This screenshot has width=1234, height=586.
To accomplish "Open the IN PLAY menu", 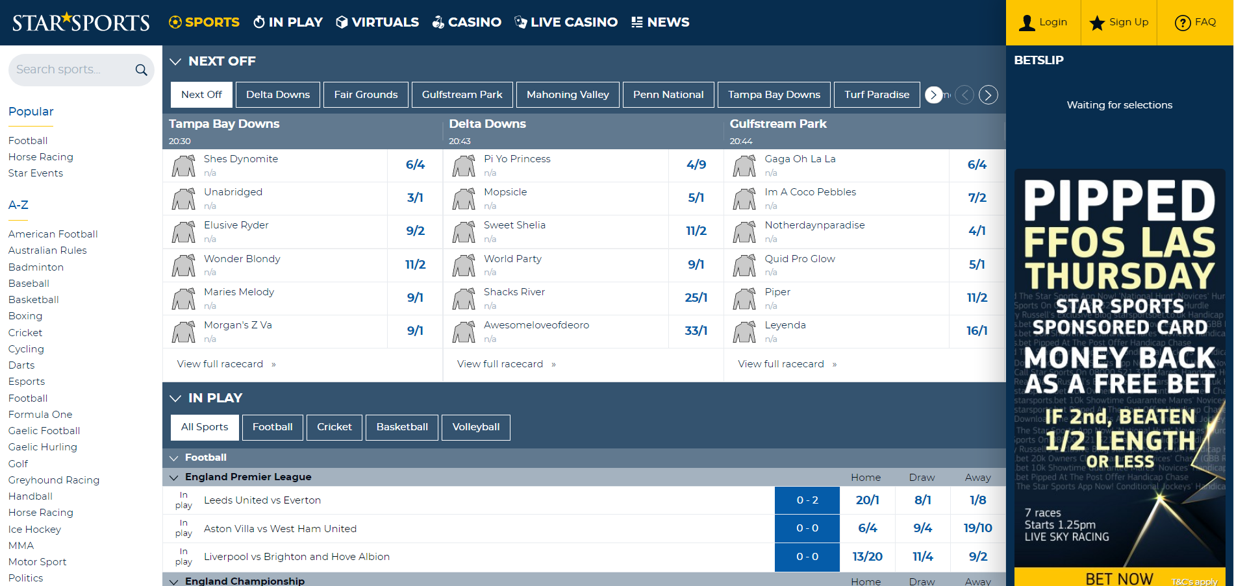I will [288, 22].
